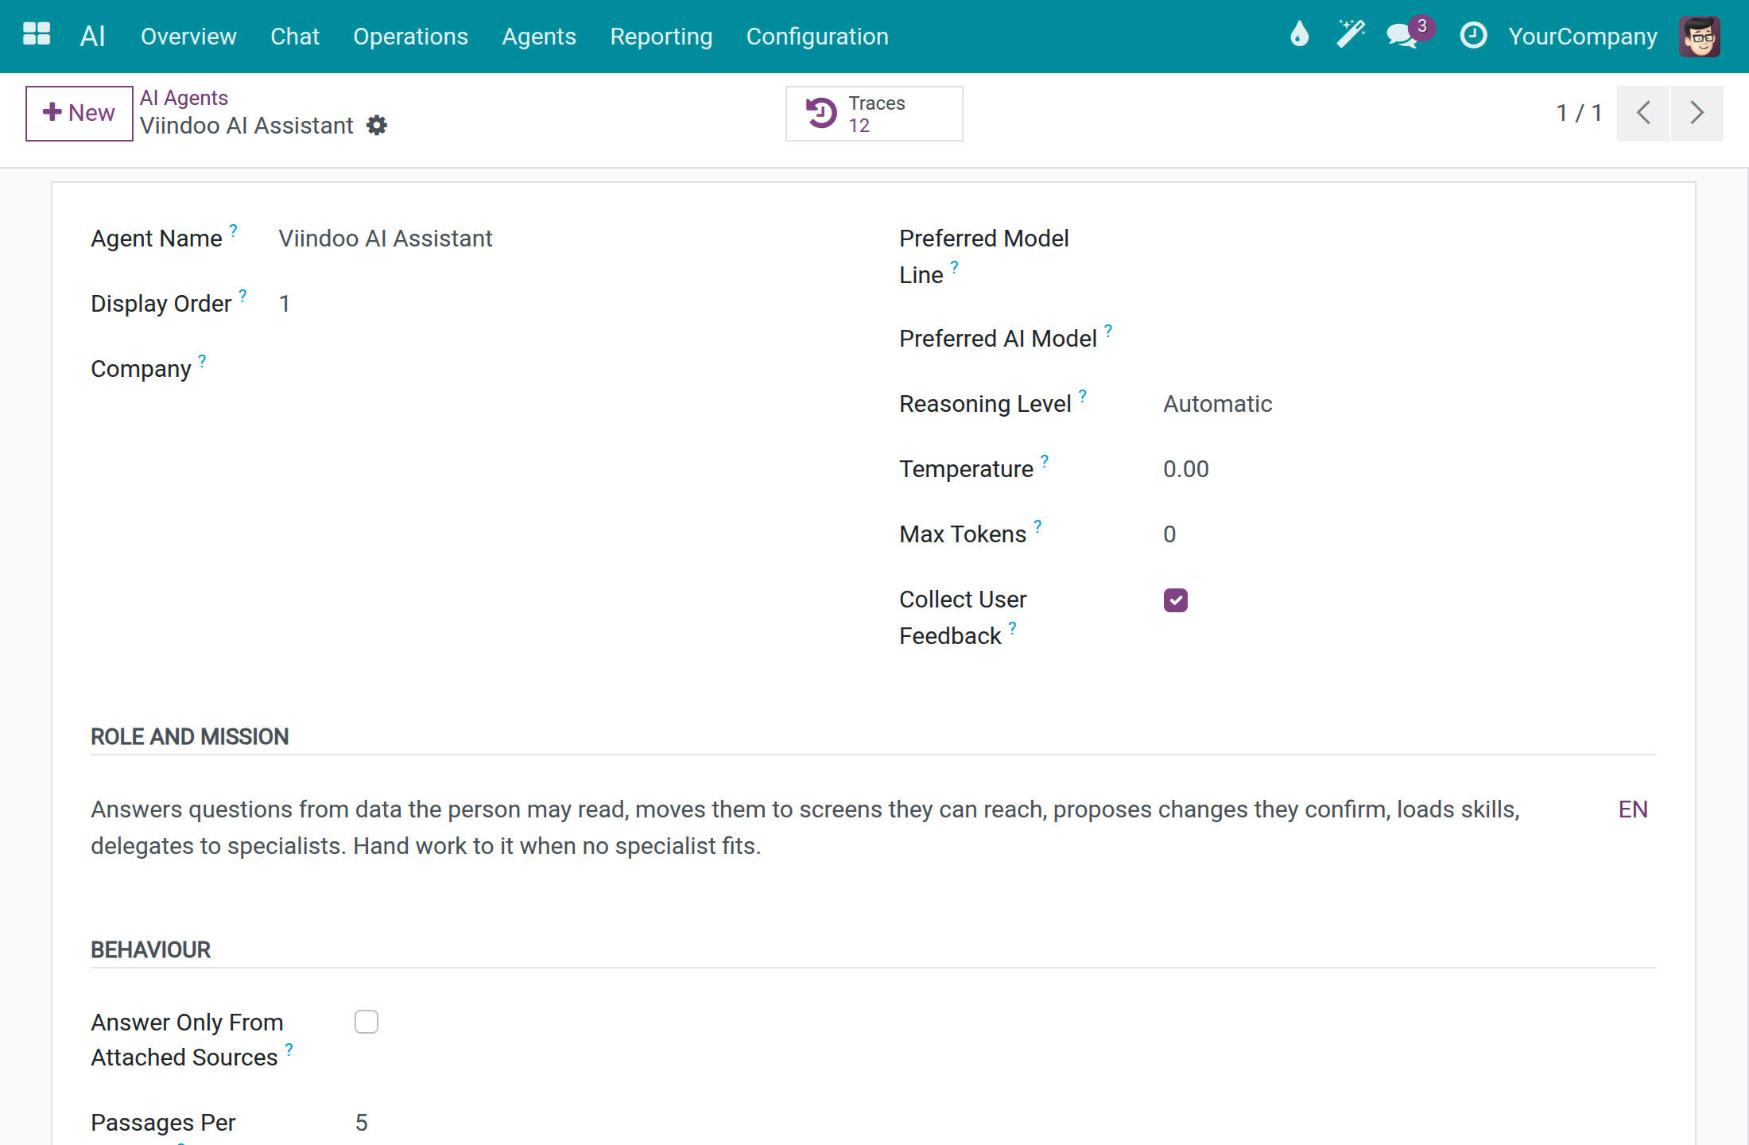Open the Overview menu

click(x=188, y=37)
